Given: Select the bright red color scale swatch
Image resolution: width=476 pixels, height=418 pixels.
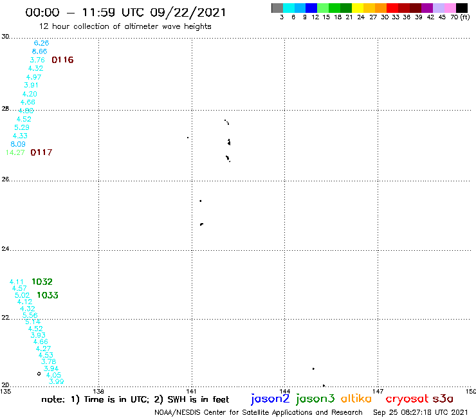Looking at the screenshot, I should pyautogui.click(x=392, y=8).
